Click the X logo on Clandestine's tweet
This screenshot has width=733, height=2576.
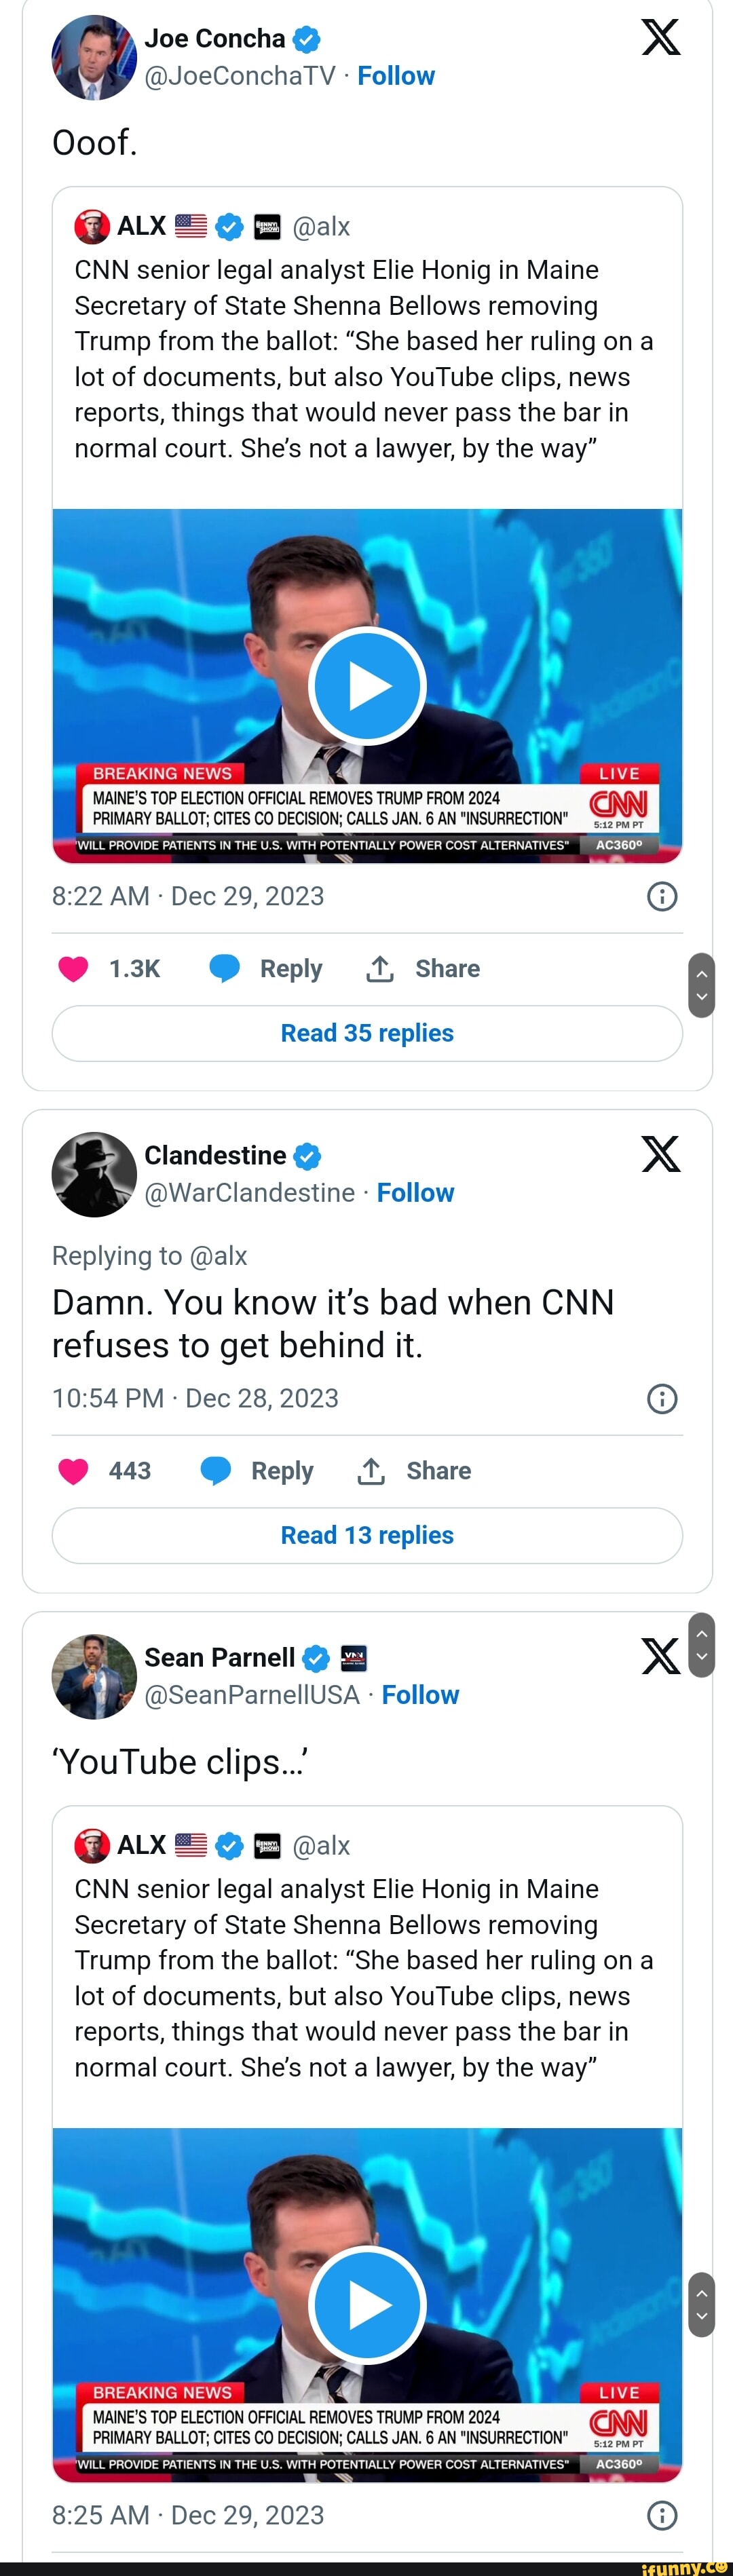click(x=661, y=1154)
